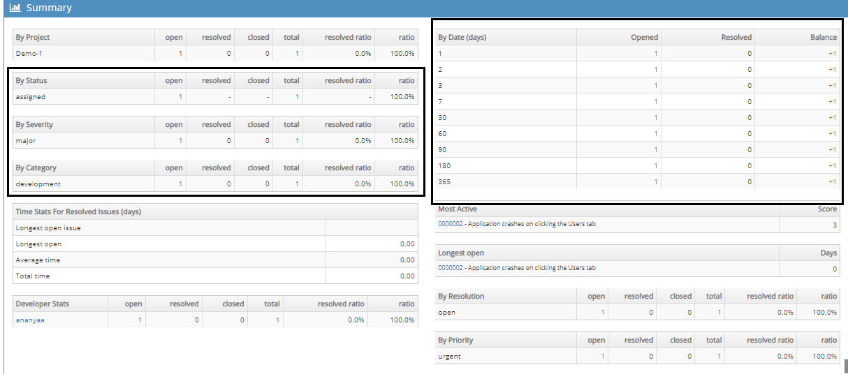Image resolution: width=848 pixels, height=374 pixels.
Task: Click the +1 balance in the 180 days row
Action: (x=832, y=166)
